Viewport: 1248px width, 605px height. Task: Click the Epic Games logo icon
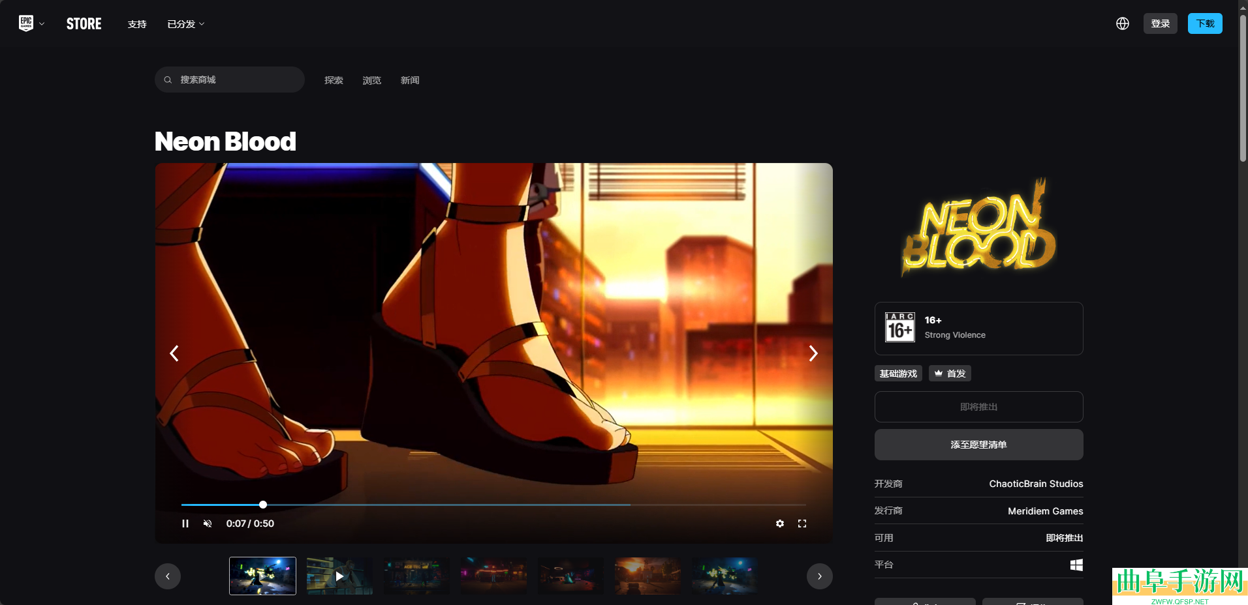26,23
